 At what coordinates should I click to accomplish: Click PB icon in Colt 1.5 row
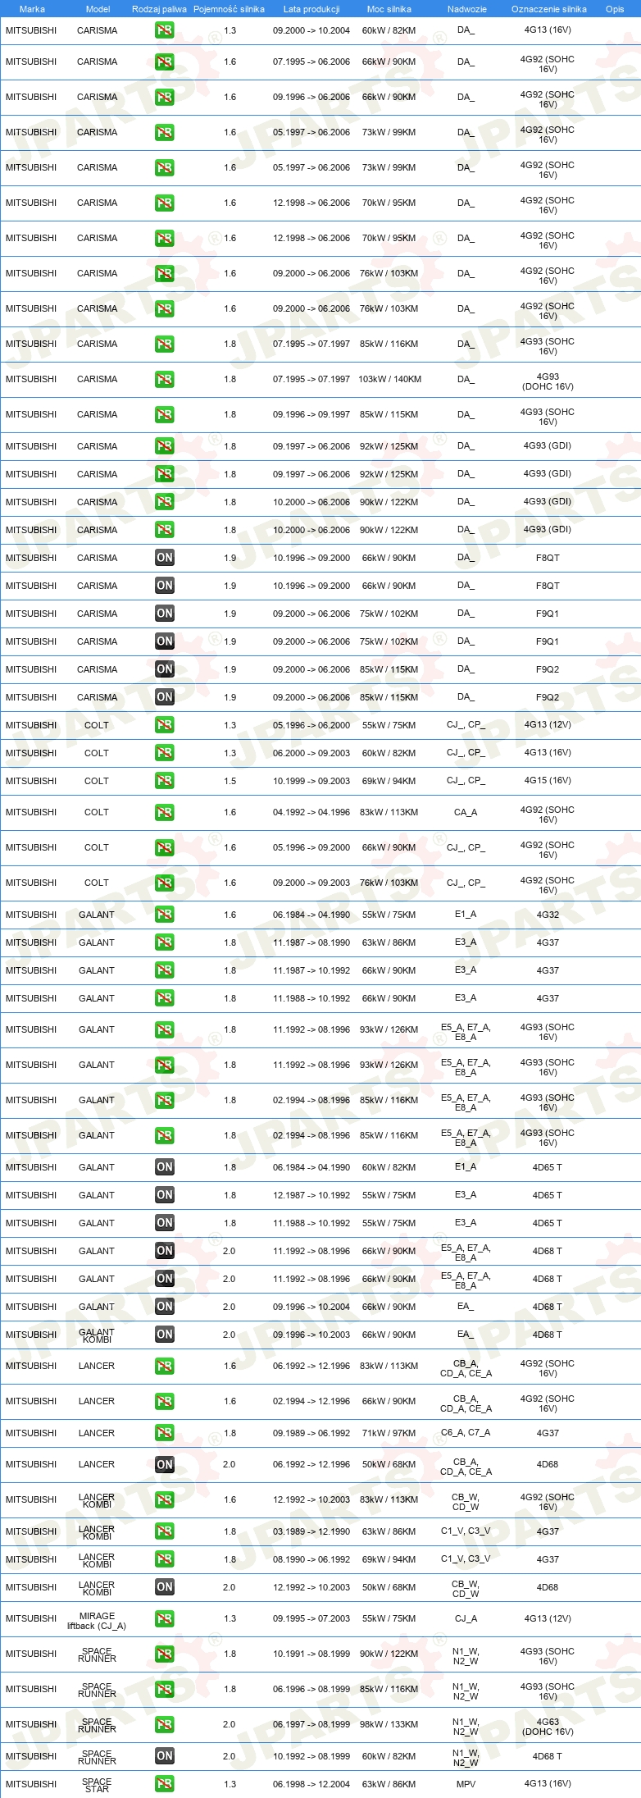165,781
